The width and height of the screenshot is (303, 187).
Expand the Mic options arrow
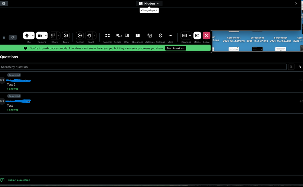tap(33, 36)
